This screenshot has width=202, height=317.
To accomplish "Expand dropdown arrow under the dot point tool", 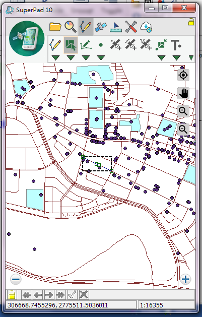I will click(x=101, y=58).
